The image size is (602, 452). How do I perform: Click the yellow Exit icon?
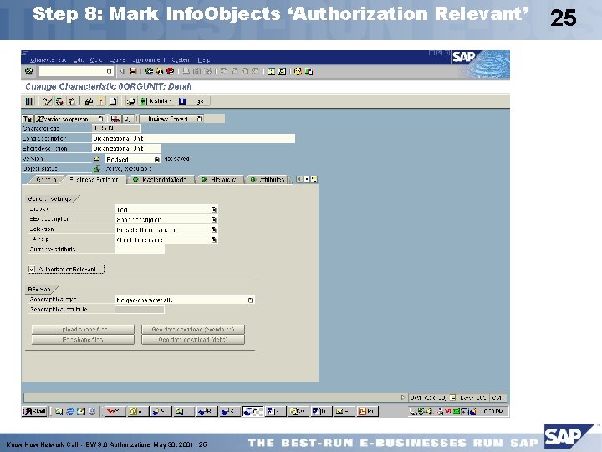click(x=160, y=71)
